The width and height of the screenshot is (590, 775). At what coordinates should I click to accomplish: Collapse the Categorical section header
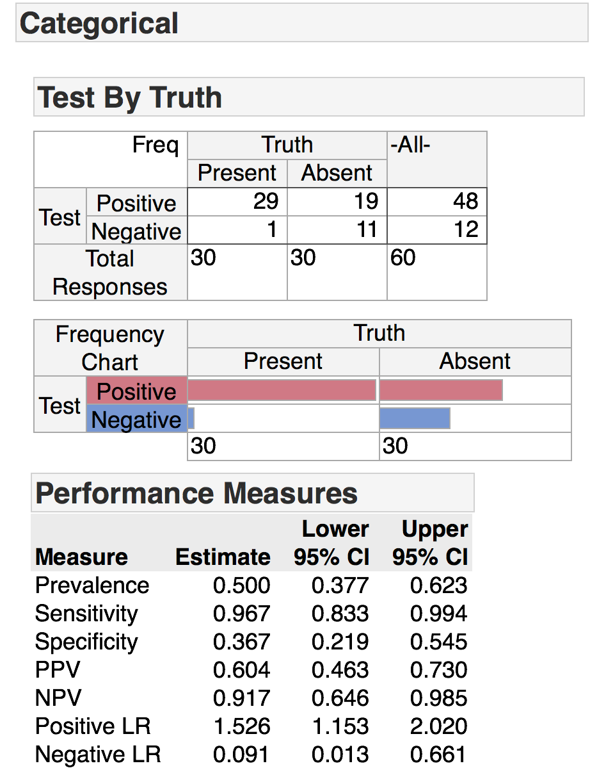(x=99, y=24)
